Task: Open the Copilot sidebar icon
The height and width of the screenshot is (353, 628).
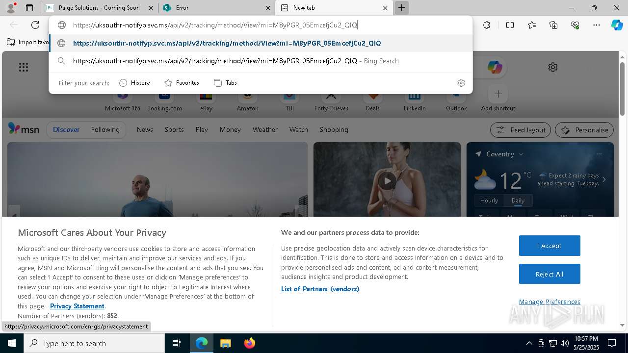Action: coord(617,25)
